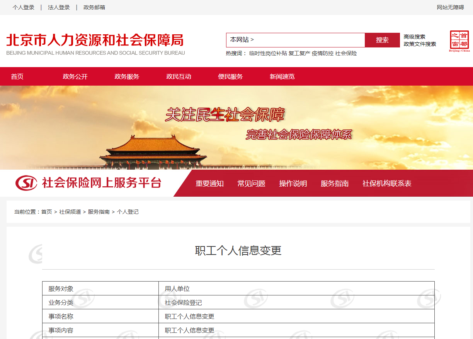Open 政策文件搜索 policy document search
Screen dimensions: 473x339
point(420,44)
